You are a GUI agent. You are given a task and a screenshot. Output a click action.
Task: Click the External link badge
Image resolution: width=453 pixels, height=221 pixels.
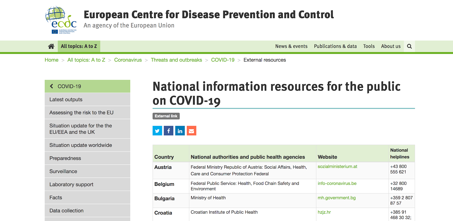point(166,116)
